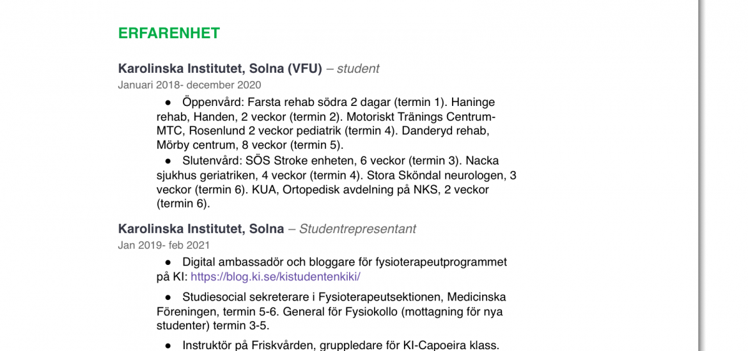Open the blog.ki.se/kistudentenkiki link
Image resolution: width=748 pixels, height=351 pixels.
pos(276,277)
